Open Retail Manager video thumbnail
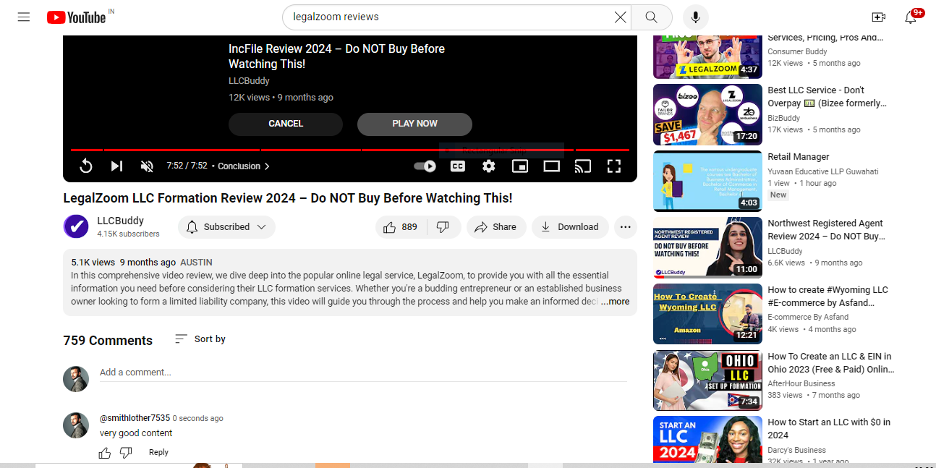 coord(707,181)
